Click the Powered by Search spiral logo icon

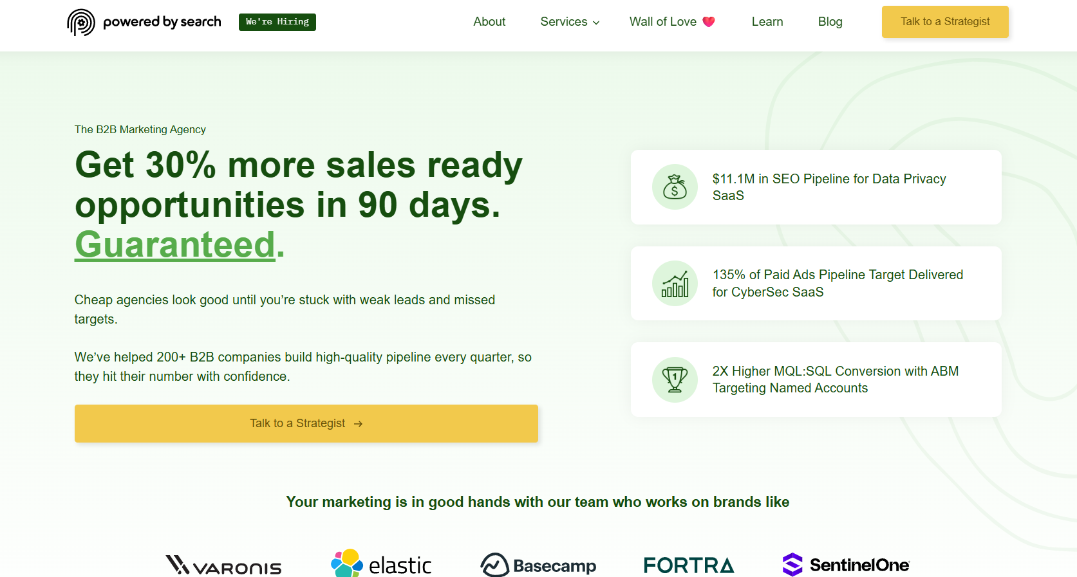pyautogui.click(x=81, y=23)
